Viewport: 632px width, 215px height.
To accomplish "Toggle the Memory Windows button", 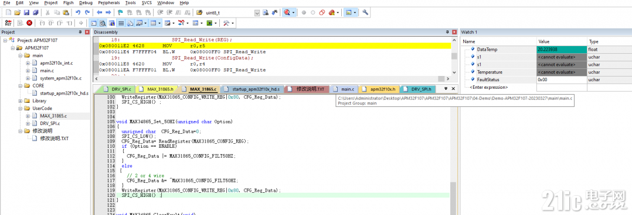I will (153, 23).
